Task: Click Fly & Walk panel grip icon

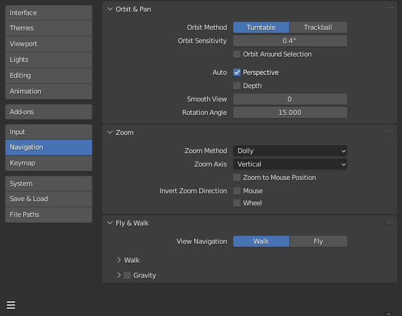Action: tap(389, 223)
